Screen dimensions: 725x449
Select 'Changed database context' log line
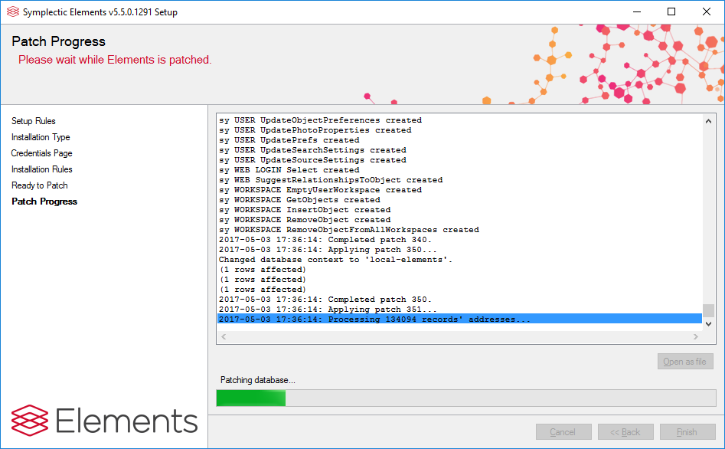[335, 260]
